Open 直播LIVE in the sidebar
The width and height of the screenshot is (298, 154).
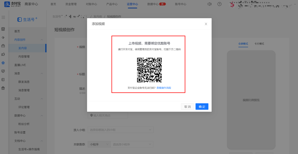20,65
